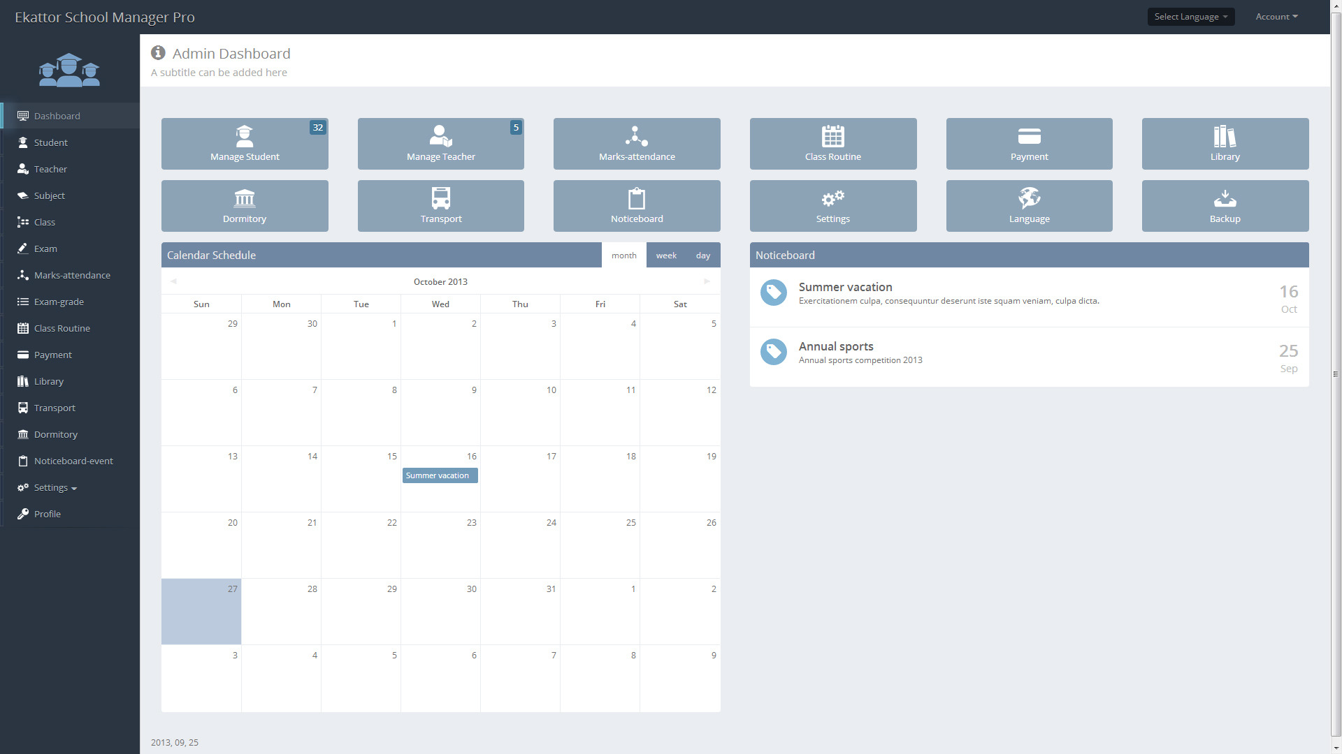Click the Summer vacation calendar event

click(x=440, y=475)
